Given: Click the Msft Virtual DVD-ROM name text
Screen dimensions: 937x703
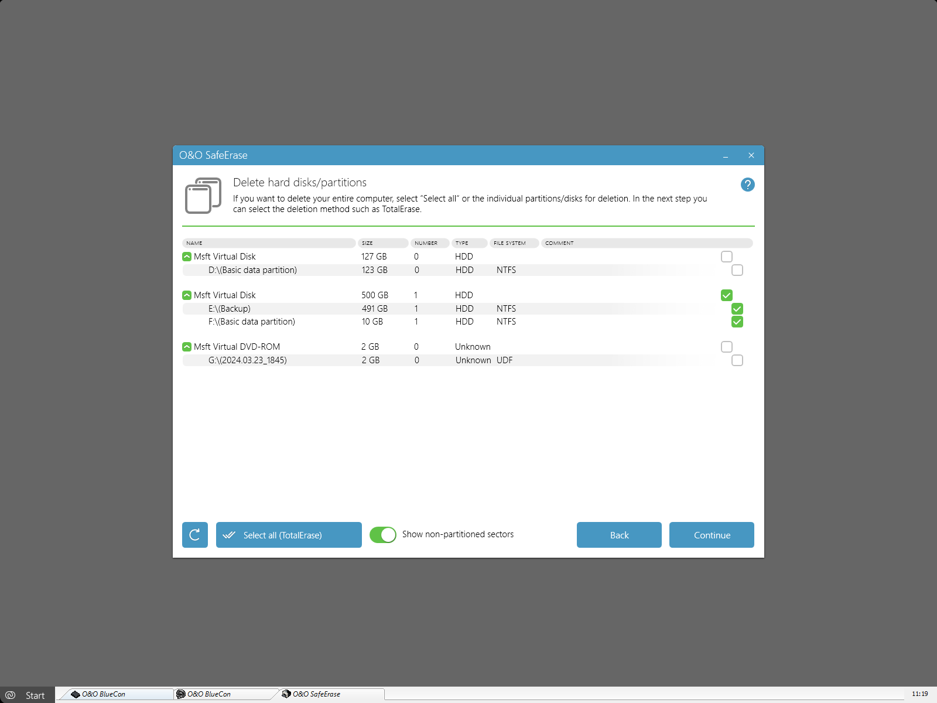Looking at the screenshot, I should pyautogui.click(x=237, y=347).
